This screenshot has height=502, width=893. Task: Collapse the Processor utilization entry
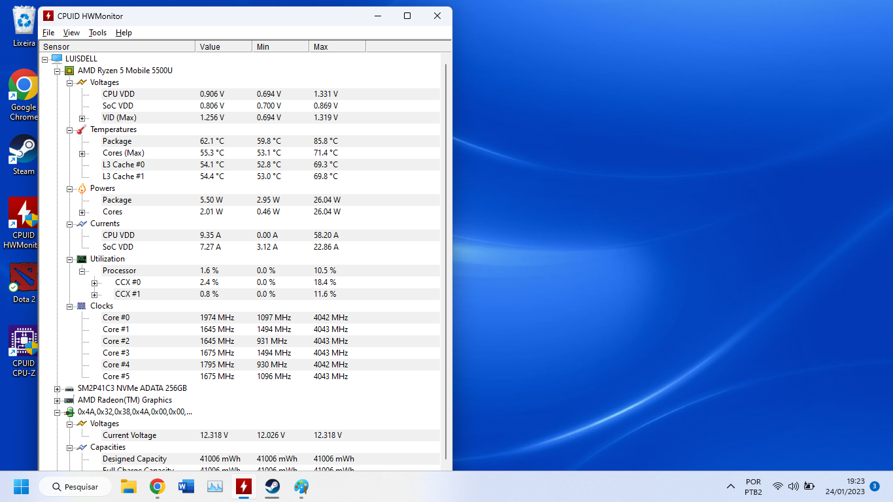click(82, 271)
